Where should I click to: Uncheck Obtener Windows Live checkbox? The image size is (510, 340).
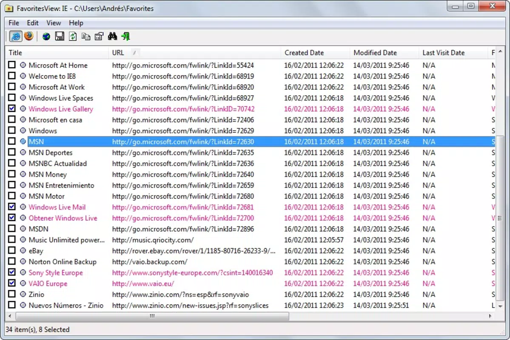coord(12,218)
